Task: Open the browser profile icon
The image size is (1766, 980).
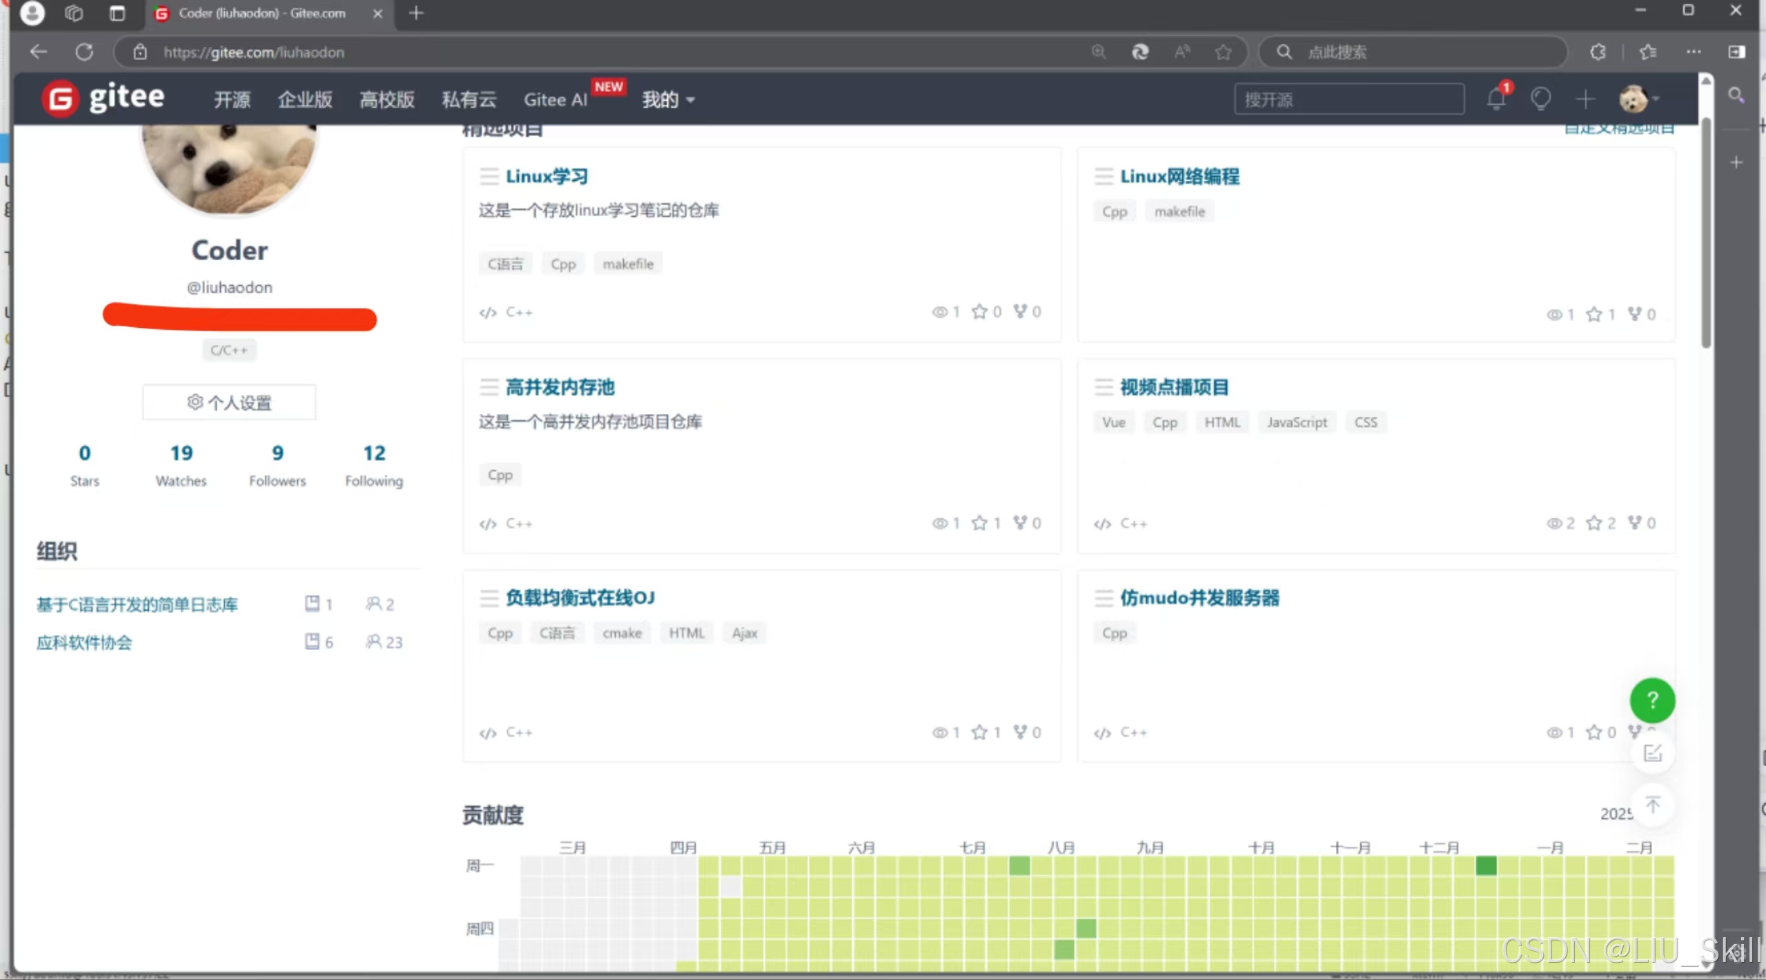Action: point(32,13)
